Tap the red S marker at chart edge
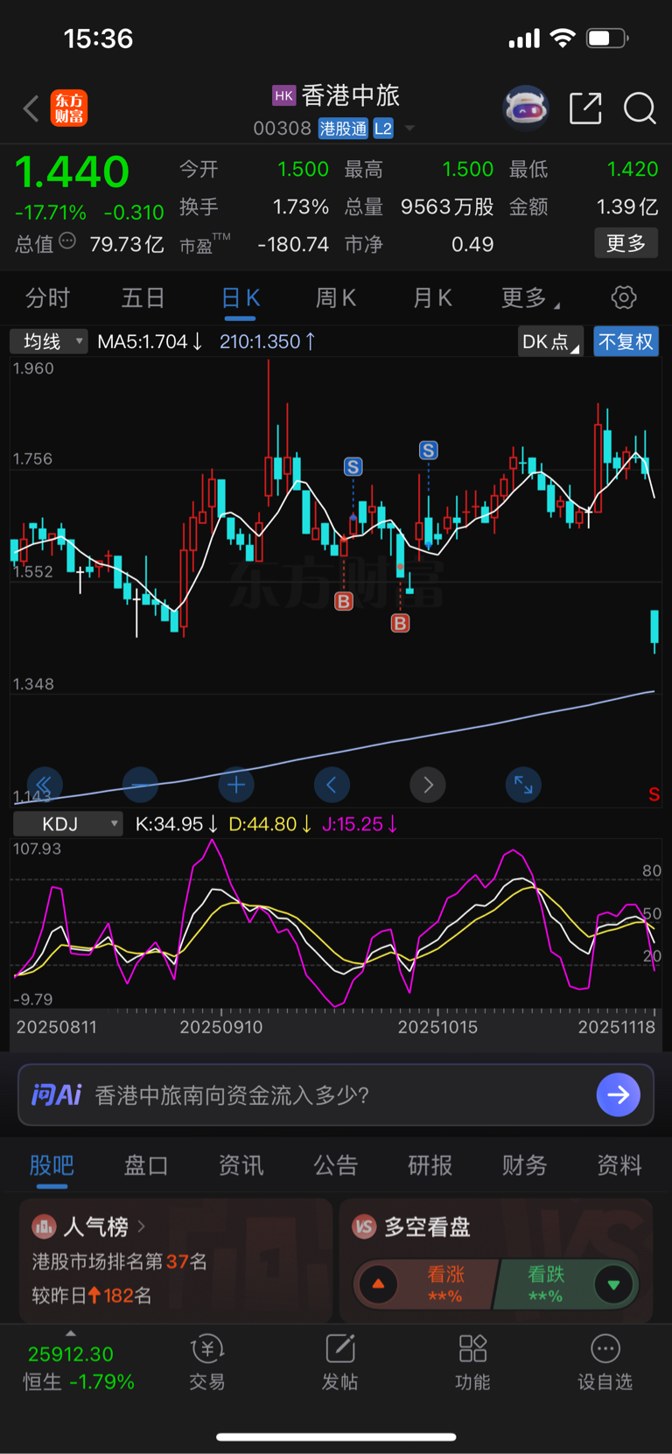Image resolution: width=672 pixels, height=1454 pixels. [654, 794]
